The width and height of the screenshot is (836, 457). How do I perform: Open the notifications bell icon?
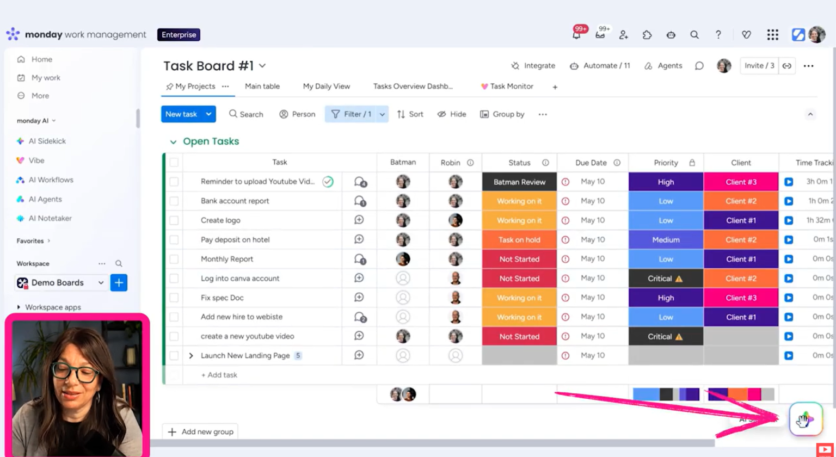(576, 35)
